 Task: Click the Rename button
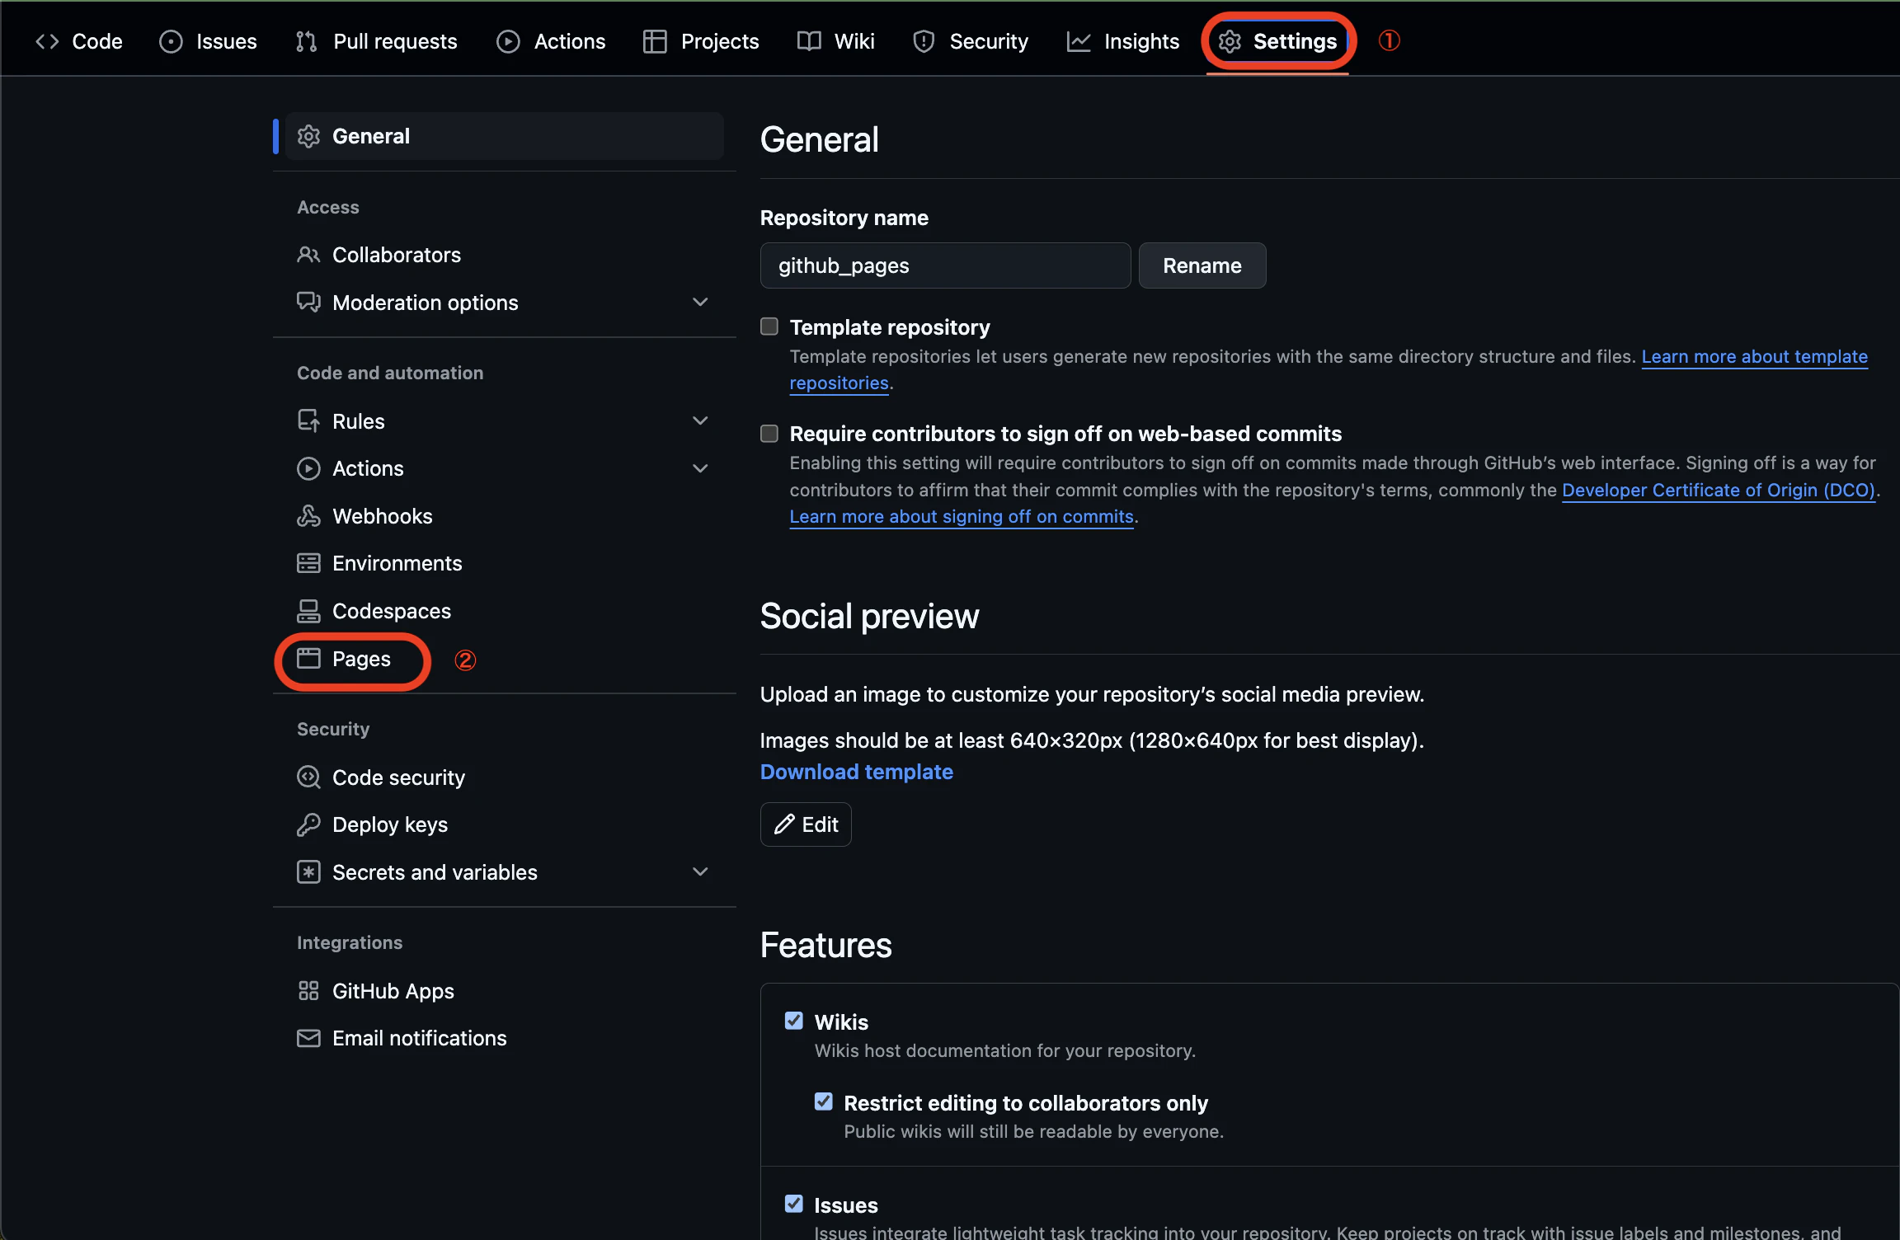(x=1202, y=265)
